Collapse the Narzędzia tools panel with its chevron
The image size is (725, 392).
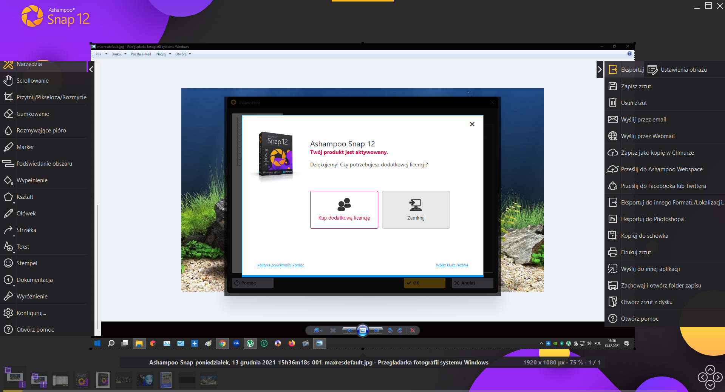tap(91, 69)
